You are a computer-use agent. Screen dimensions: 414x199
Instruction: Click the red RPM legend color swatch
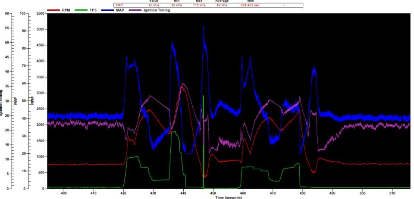click(x=53, y=10)
